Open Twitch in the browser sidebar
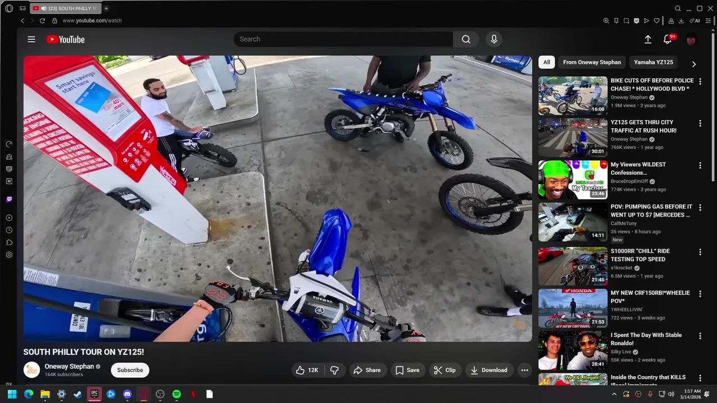 pos(9,199)
